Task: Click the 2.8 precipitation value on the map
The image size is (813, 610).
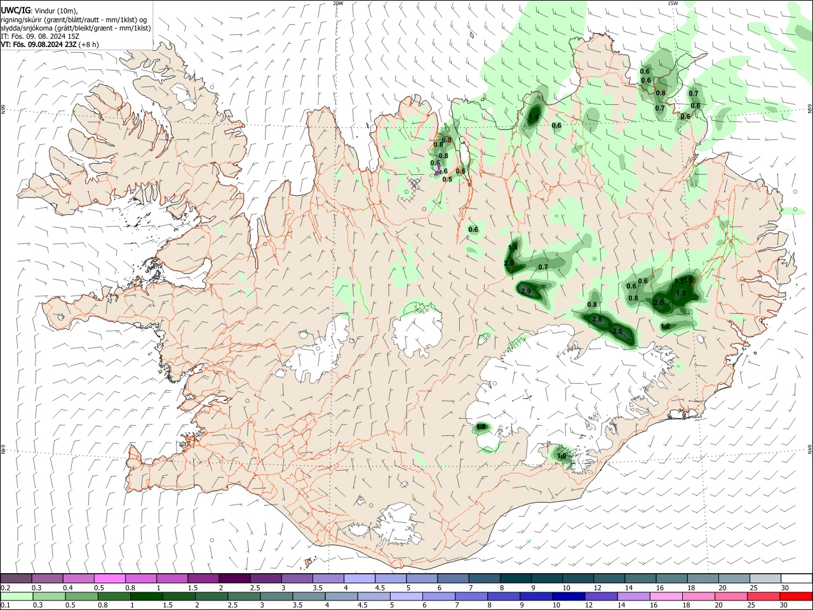Action: 596,319
